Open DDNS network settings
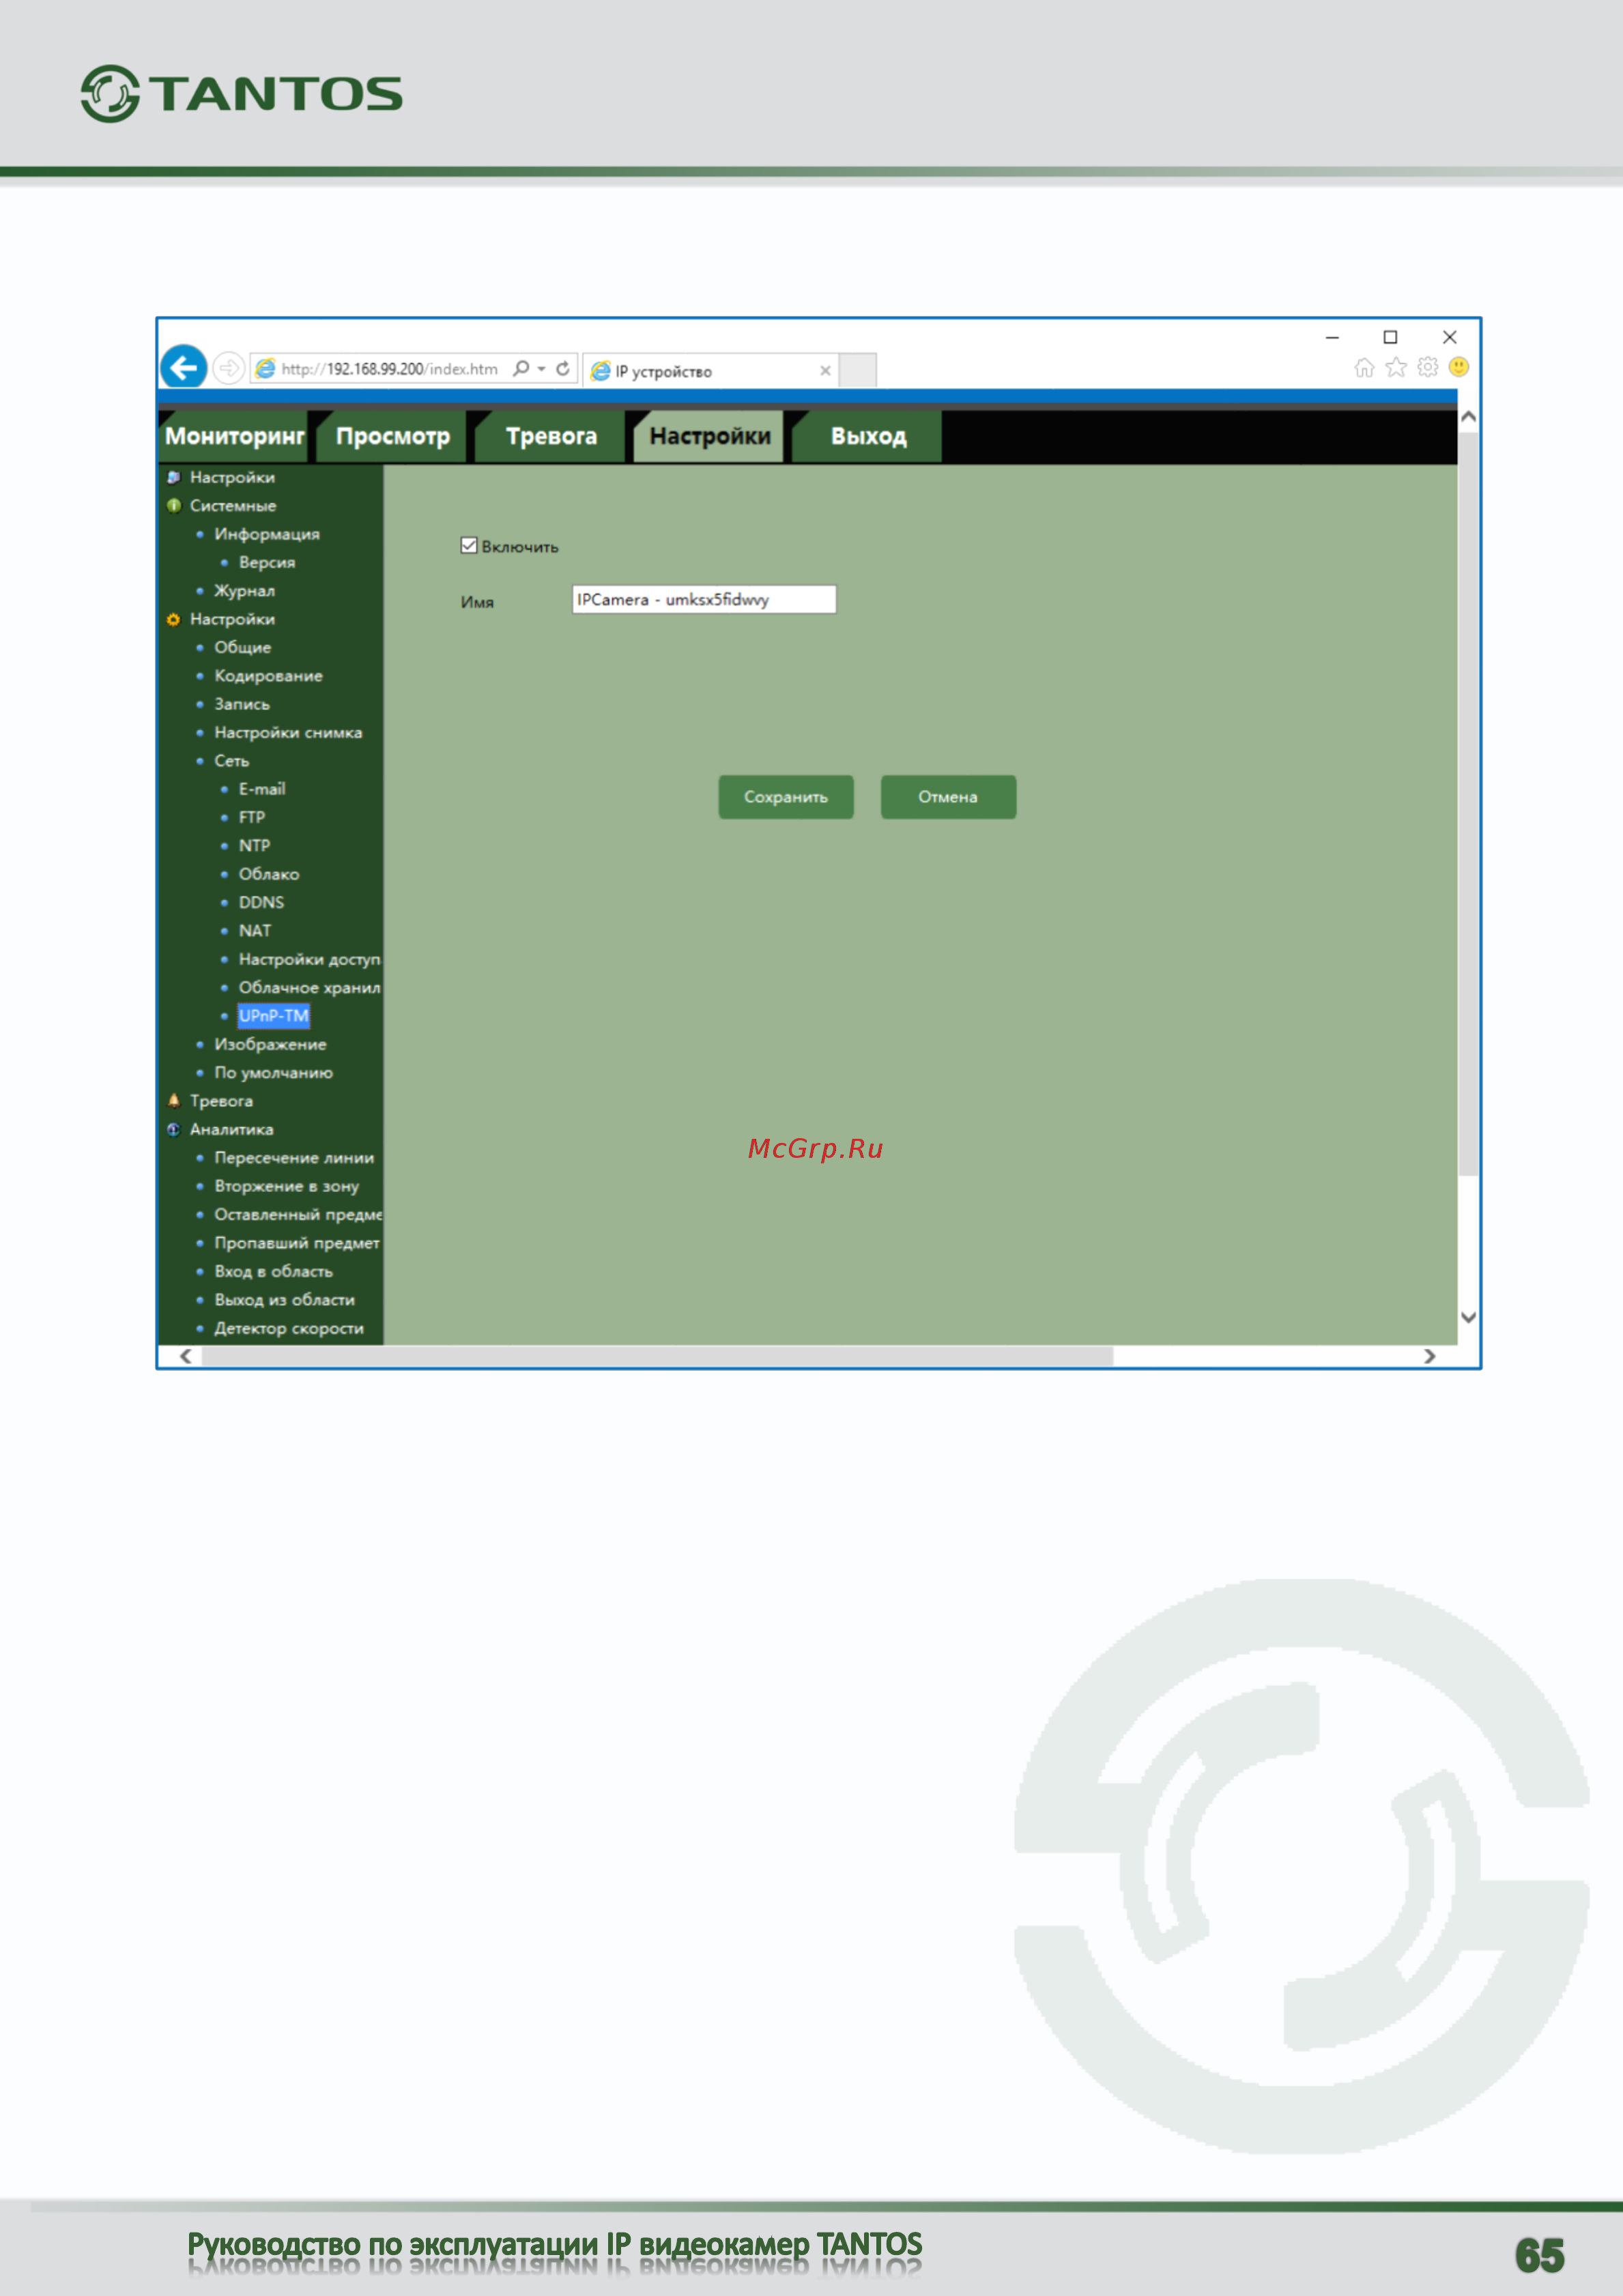1623x2296 pixels. click(261, 902)
